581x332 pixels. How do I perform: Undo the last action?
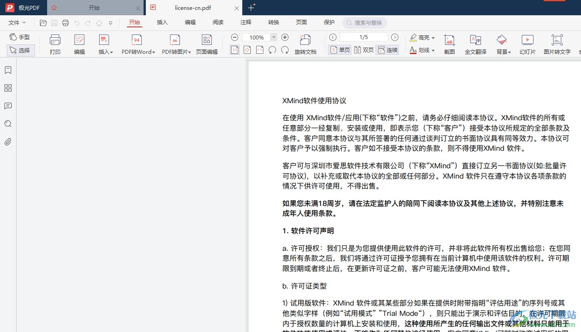[77, 23]
